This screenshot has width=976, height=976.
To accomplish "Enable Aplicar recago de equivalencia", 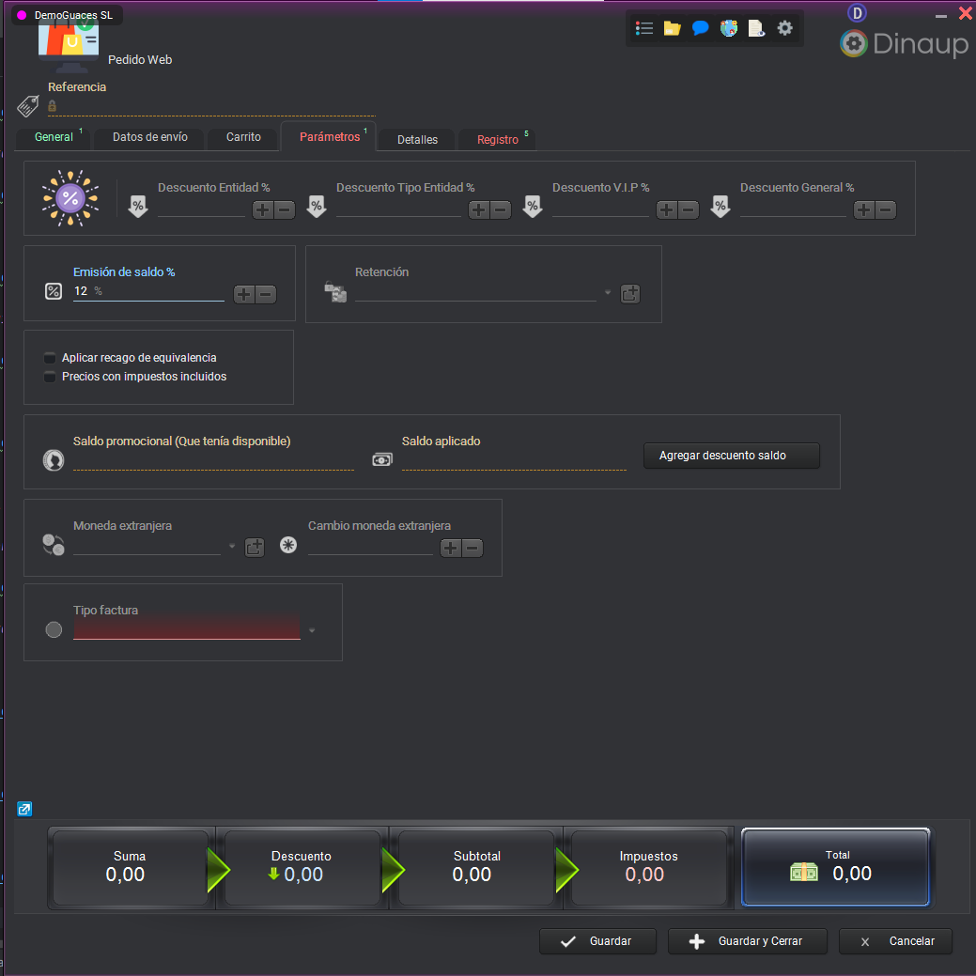I will click(52, 358).
